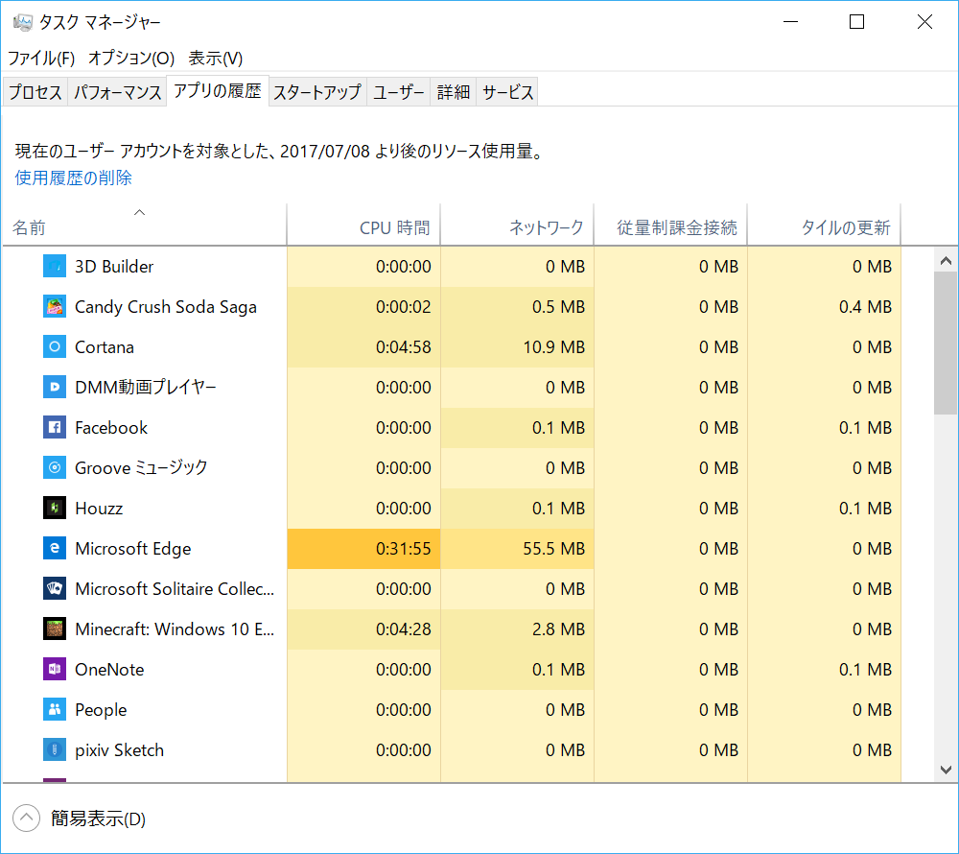The height and width of the screenshot is (854, 959).
Task: Click the vertical scrollbar thumb
Action: tap(946, 344)
